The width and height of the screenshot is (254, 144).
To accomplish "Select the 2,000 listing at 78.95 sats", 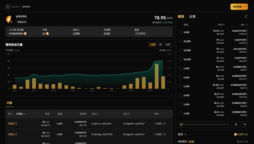I will pos(181,32).
